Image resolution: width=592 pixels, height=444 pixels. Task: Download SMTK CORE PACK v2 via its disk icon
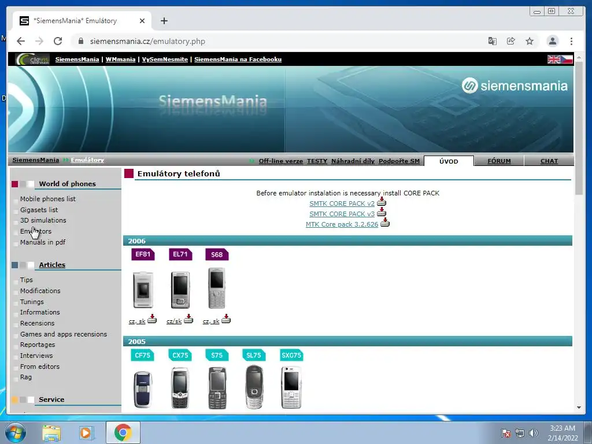coord(382,202)
